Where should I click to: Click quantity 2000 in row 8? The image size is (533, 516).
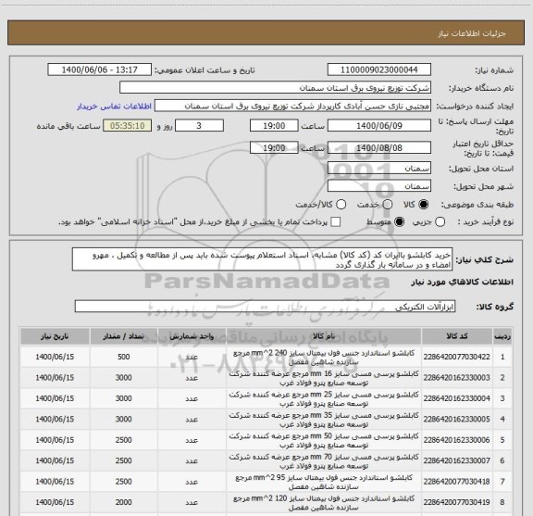124,502
